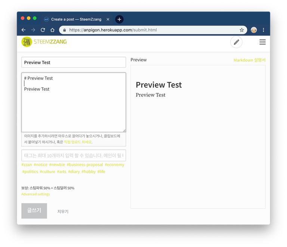This screenshot has width=287, height=247.
Task: Grab the textarea resize handle
Action: pos(124,131)
